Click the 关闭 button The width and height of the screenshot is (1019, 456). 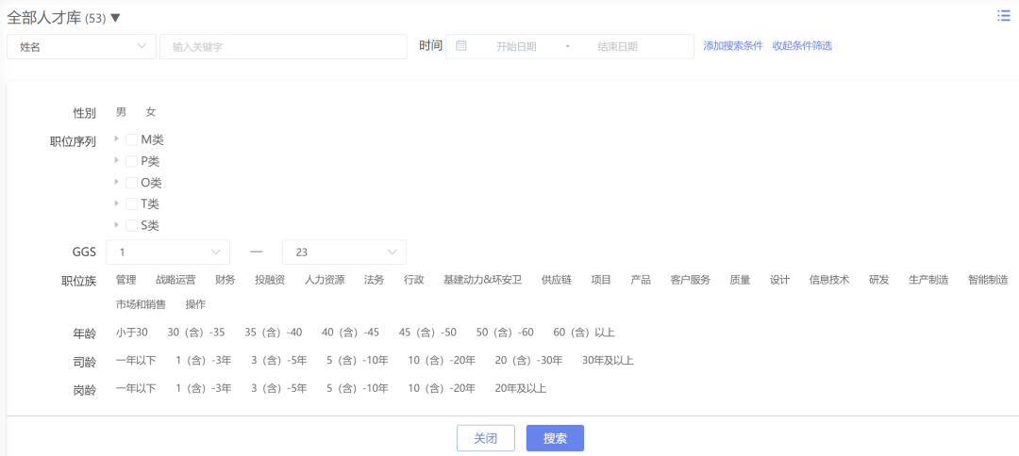click(x=486, y=438)
